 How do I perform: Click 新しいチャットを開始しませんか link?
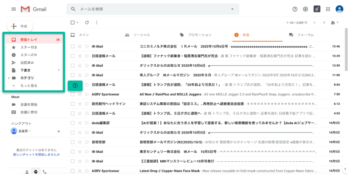pos(36,155)
